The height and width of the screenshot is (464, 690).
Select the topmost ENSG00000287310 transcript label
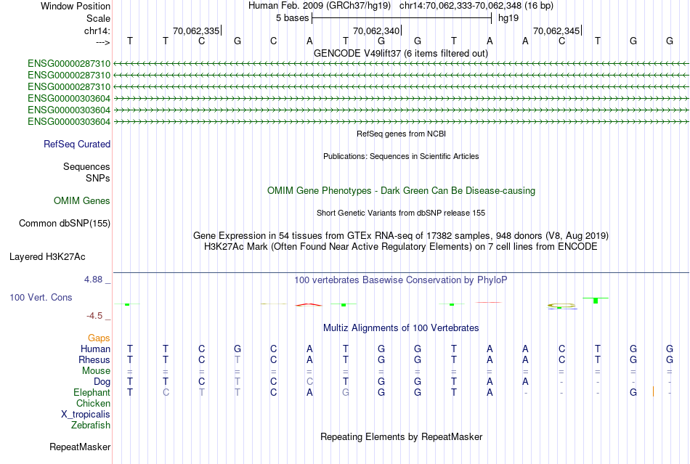coord(69,63)
